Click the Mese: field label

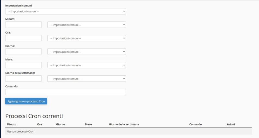click(x=9, y=59)
